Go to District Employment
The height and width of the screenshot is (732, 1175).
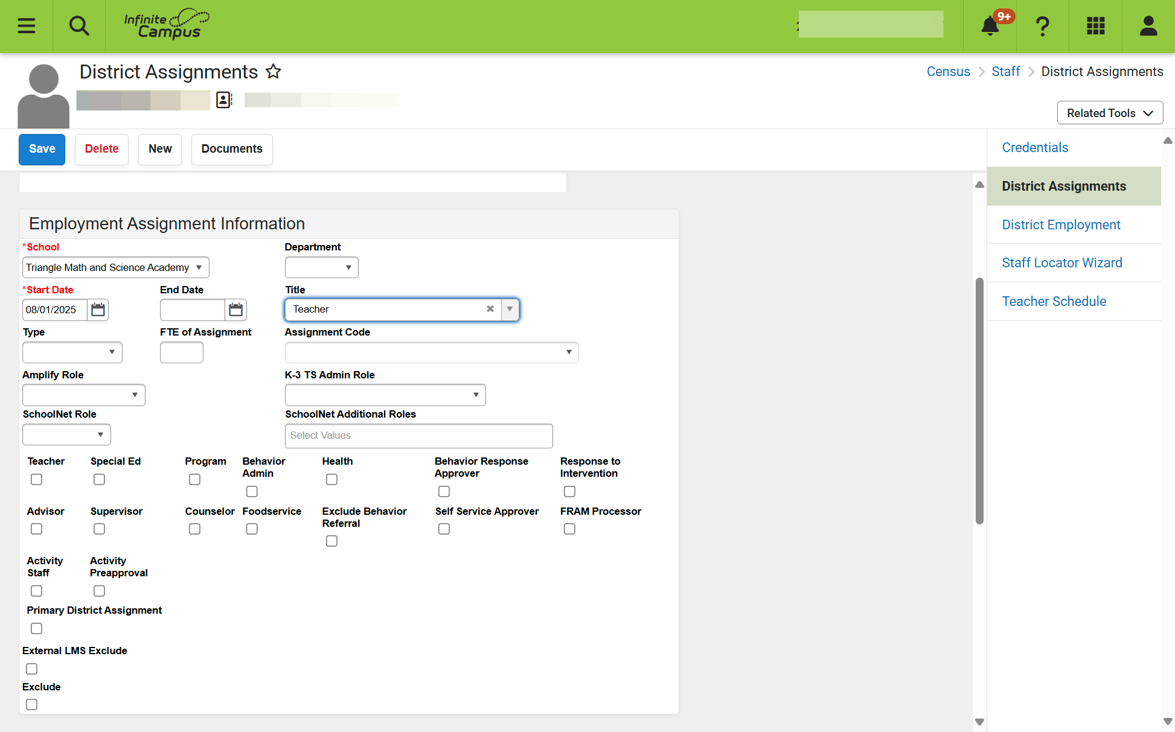click(1061, 224)
